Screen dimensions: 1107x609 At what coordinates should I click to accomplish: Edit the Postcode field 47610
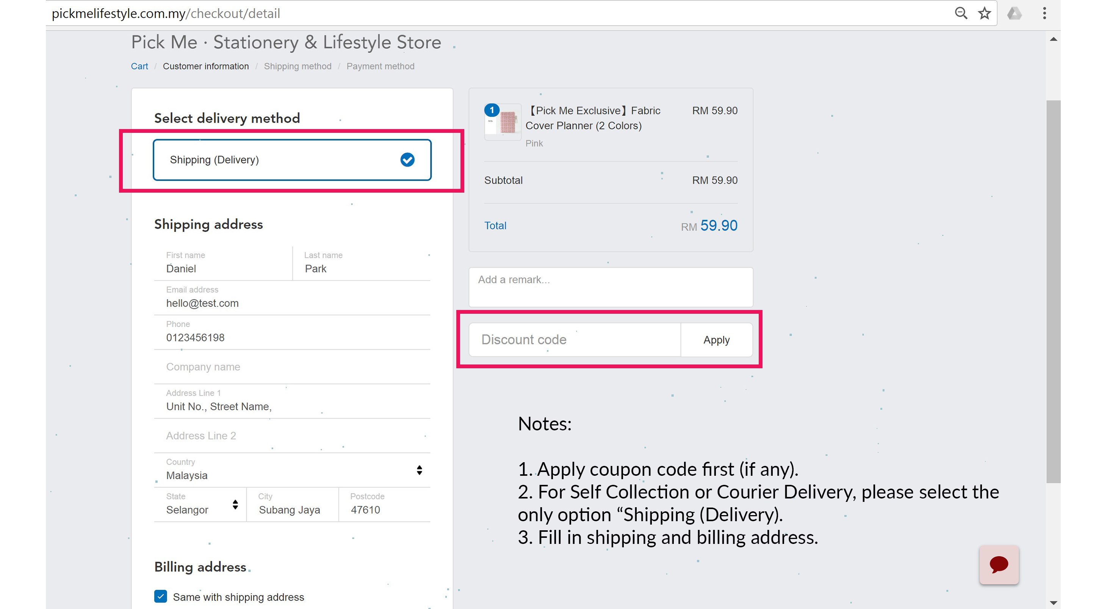[x=385, y=504]
